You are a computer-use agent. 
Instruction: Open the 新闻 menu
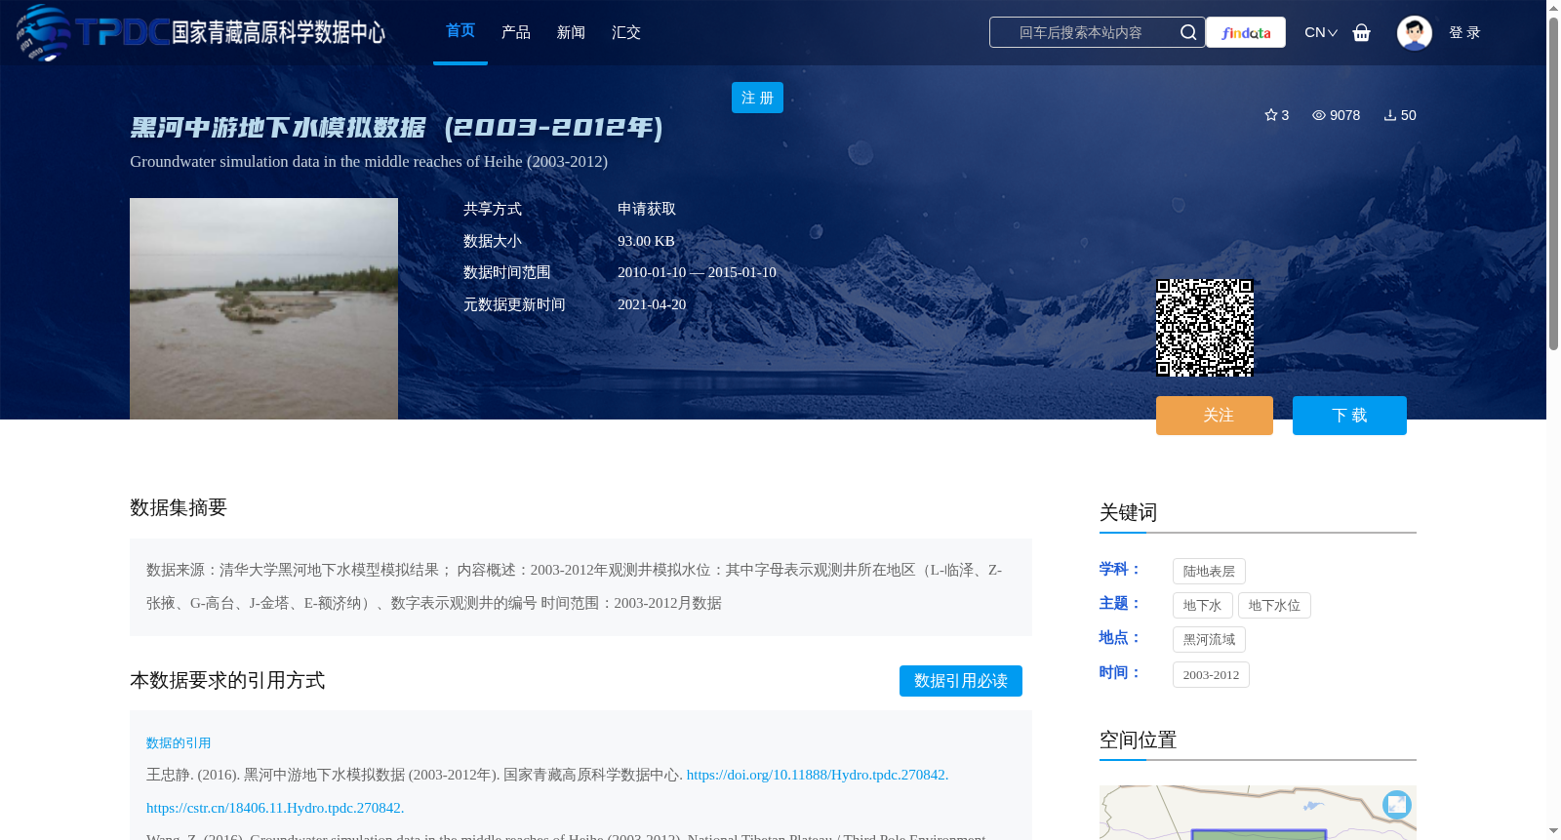point(571,32)
